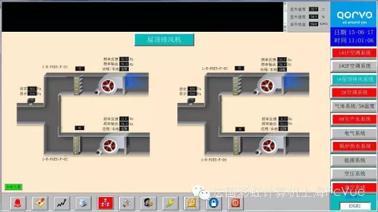The height and width of the screenshot is (212, 378).
Task: Select exhaust fan 1-R-PGEX-F-04 fan graphic
Action: [268, 145]
